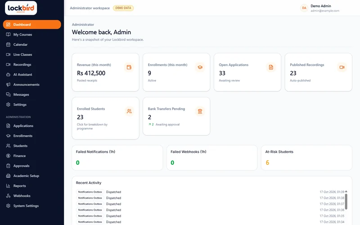This screenshot has width=360, height=225.
Task: Click the My Courses book icon
Action: coord(8,35)
